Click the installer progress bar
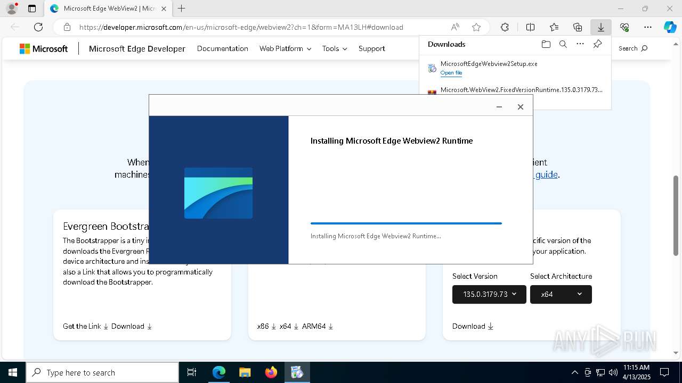682x383 pixels. click(x=406, y=223)
